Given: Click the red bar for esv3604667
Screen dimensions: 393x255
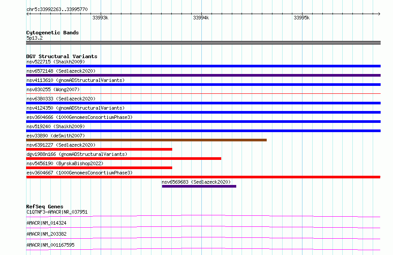Looking at the screenshot, I should (x=203, y=177).
